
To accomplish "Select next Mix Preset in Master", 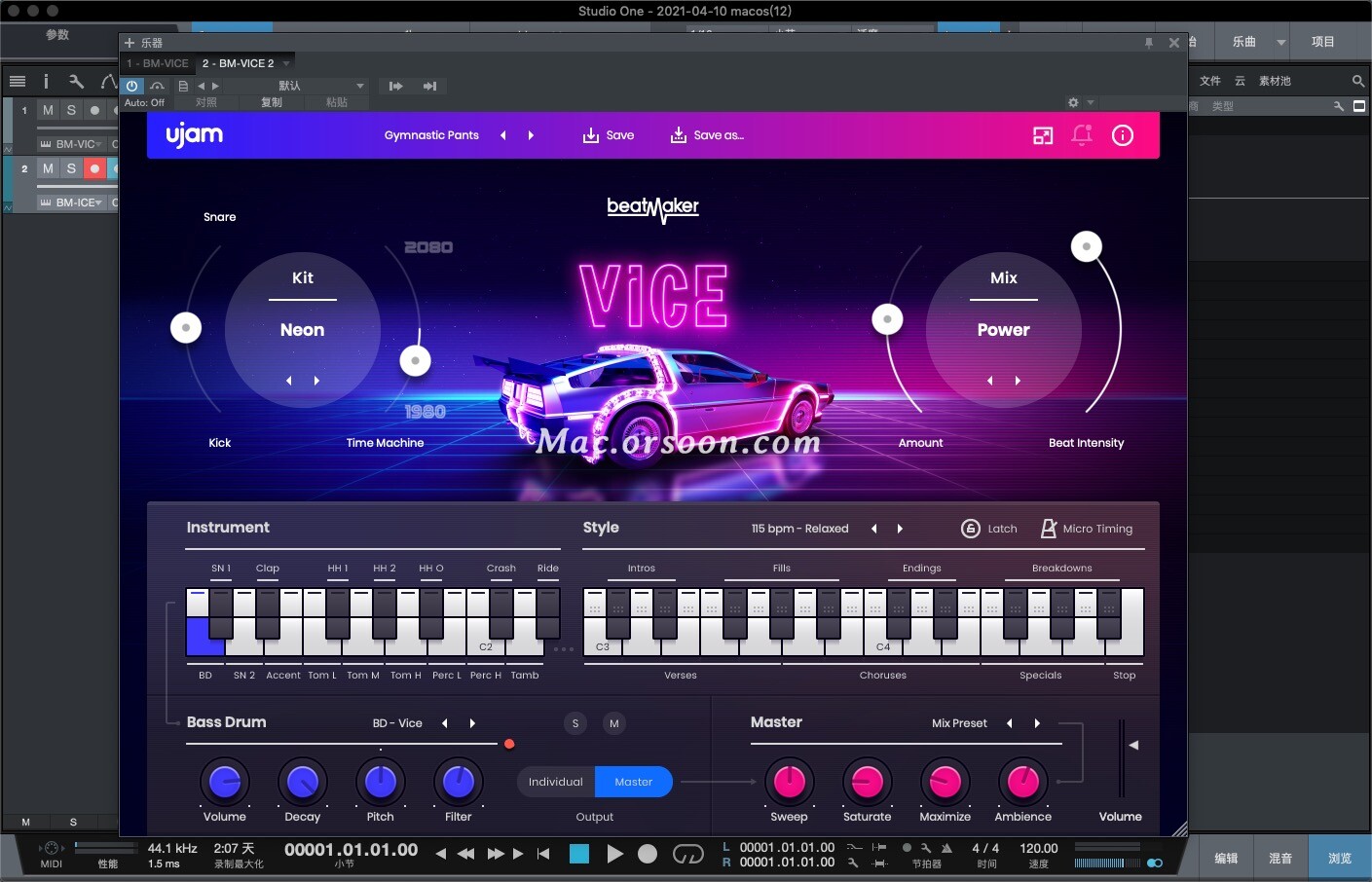I will [x=1037, y=723].
